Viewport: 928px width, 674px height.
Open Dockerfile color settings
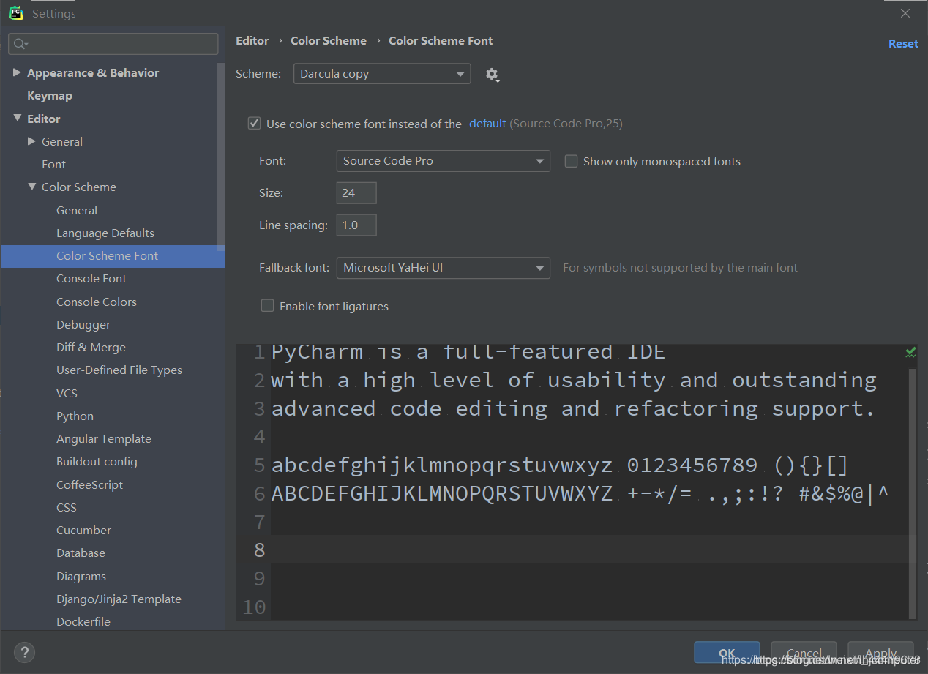(83, 622)
